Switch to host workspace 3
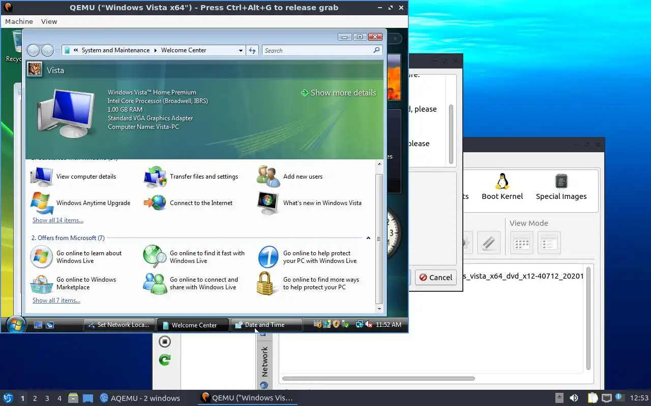 [47, 398]
